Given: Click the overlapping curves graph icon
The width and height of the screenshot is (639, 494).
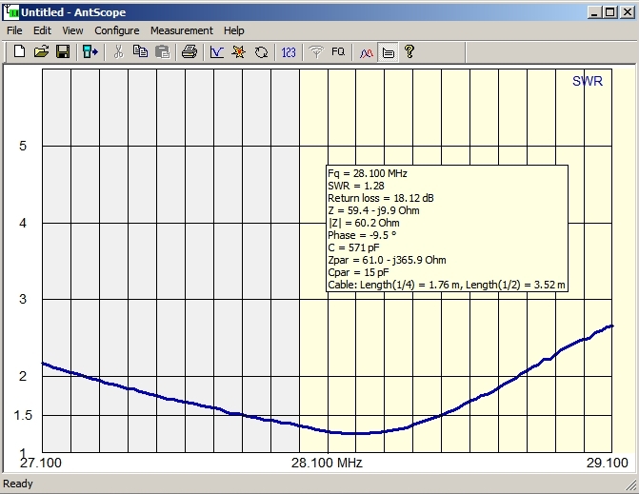Looking at the screenshot, I should pos(366,51).
